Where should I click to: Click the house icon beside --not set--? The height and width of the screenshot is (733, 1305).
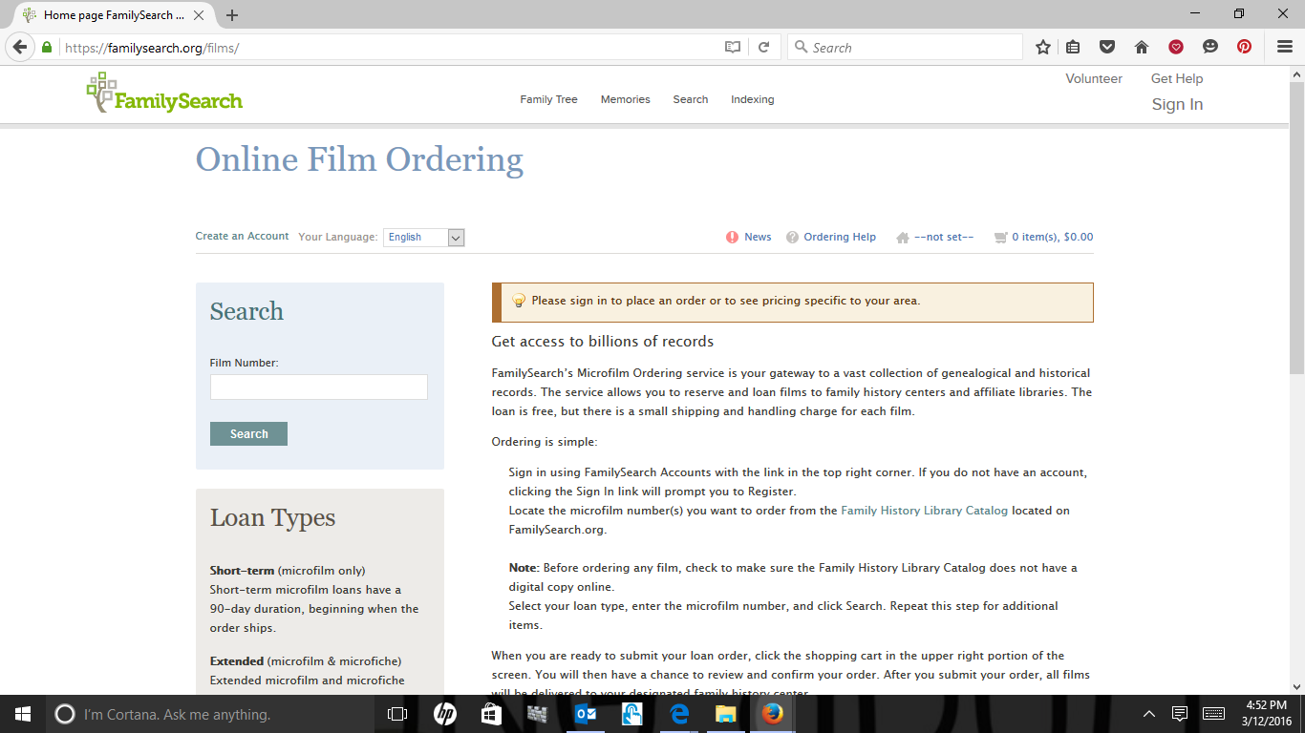point(903,238)
